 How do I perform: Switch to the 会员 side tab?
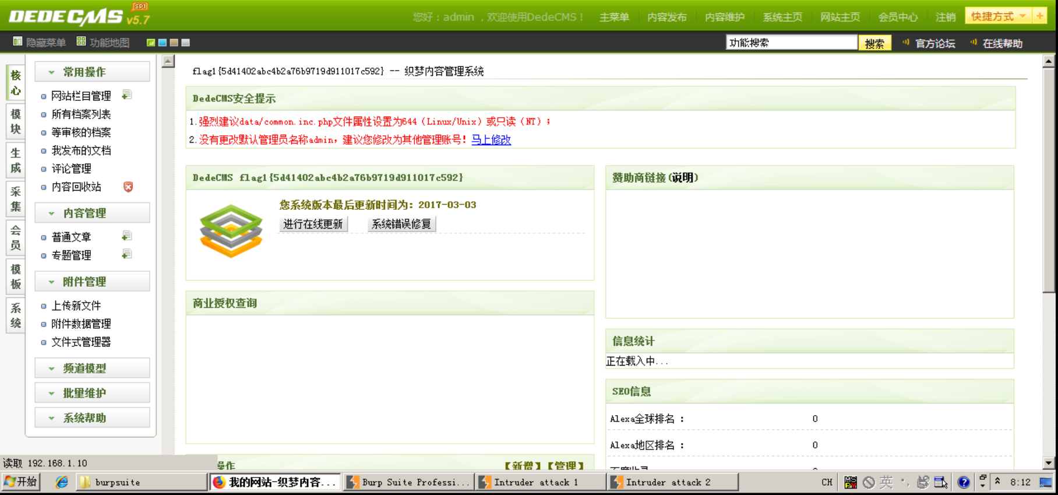tap(16, 237)
